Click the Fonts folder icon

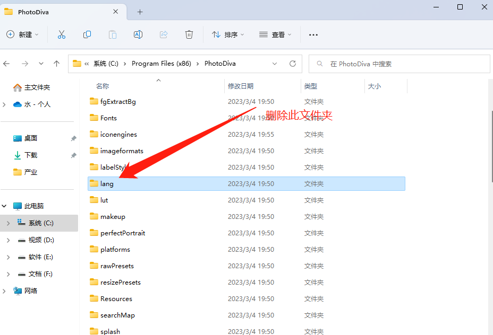pos(93,118)
